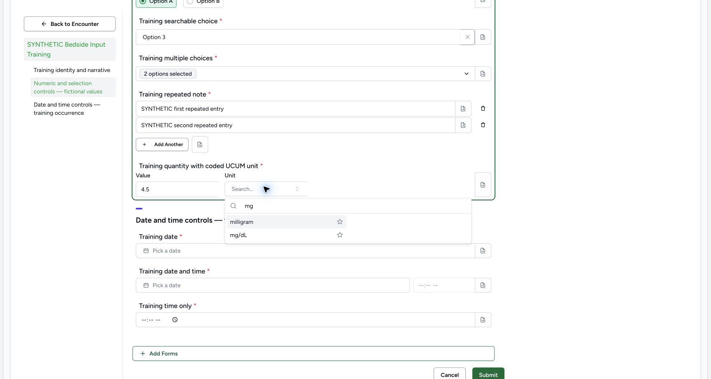Click Back to Encounter button

click(x=70, y=24)
